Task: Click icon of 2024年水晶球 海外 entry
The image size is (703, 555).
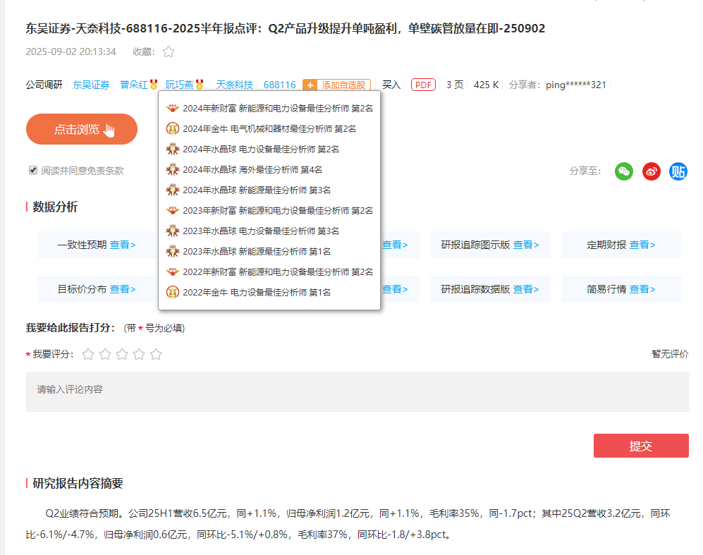Action: click(x=173, y=169)
